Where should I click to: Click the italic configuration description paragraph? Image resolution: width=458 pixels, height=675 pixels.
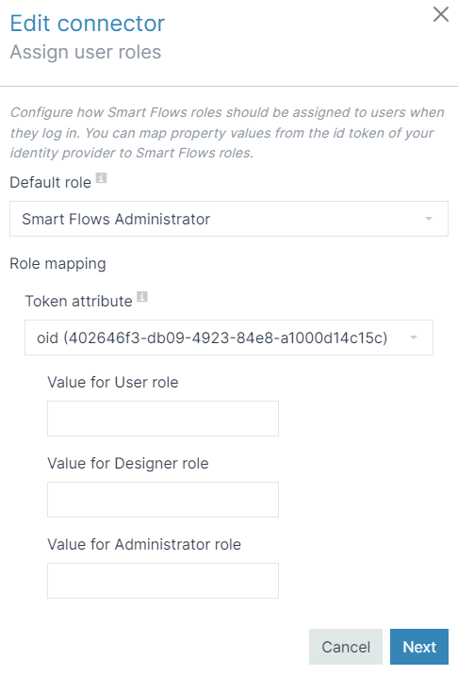pos(227,133)
